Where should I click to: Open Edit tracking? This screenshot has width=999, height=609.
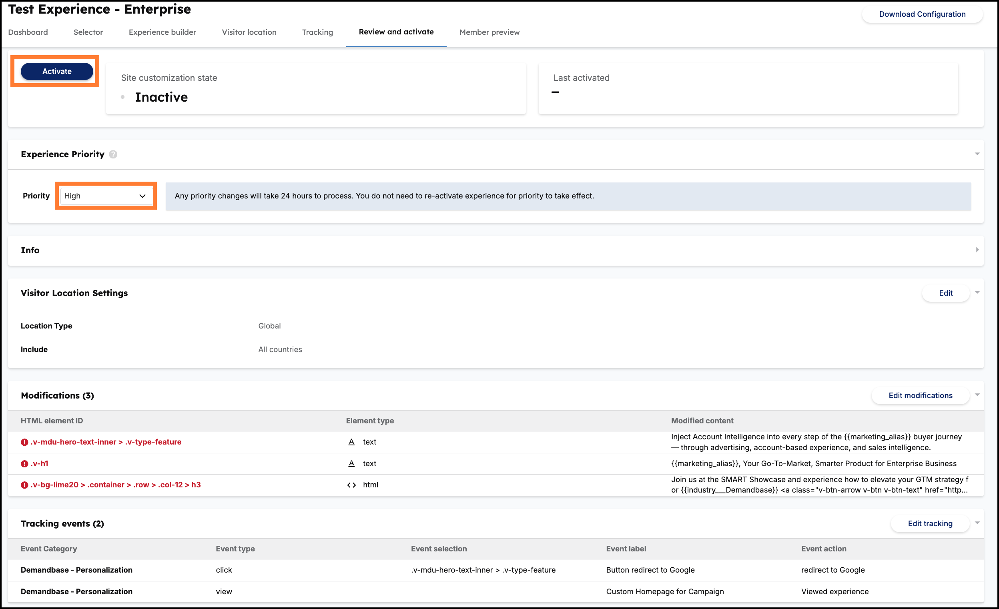click(x=930, y=523)
